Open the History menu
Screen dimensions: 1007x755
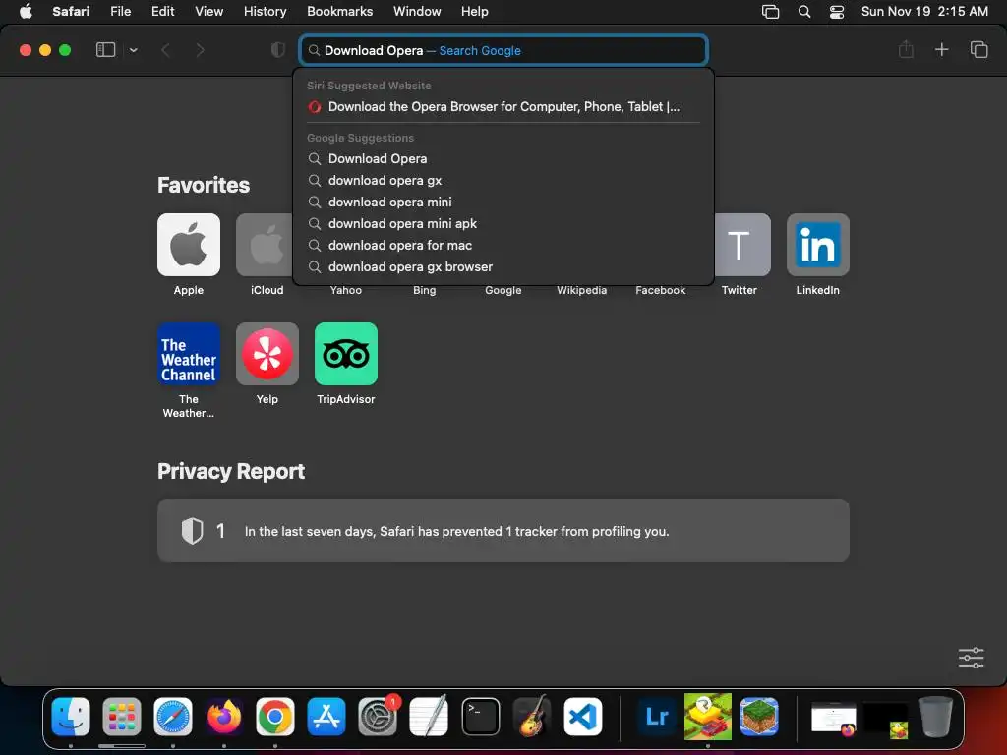point(265,11)
